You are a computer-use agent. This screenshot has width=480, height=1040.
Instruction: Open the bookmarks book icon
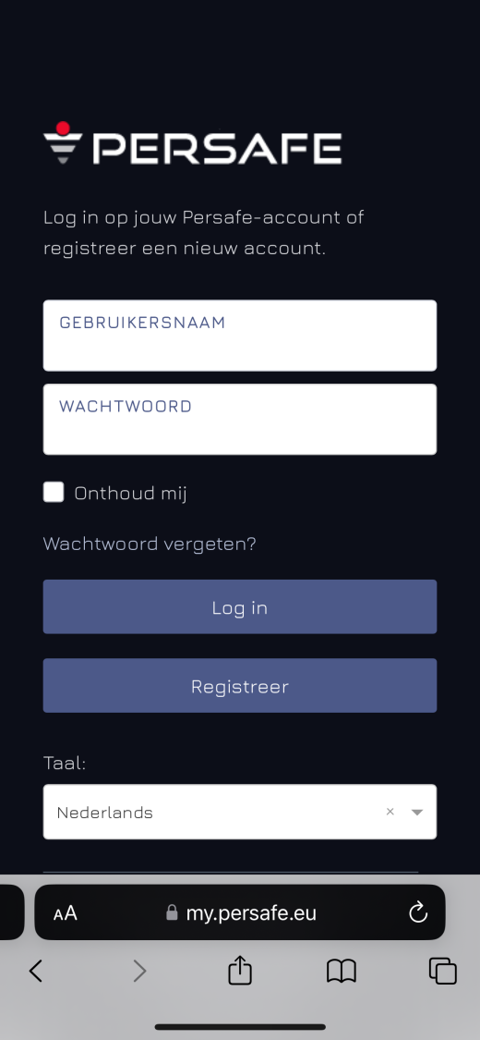pos(342,971)
